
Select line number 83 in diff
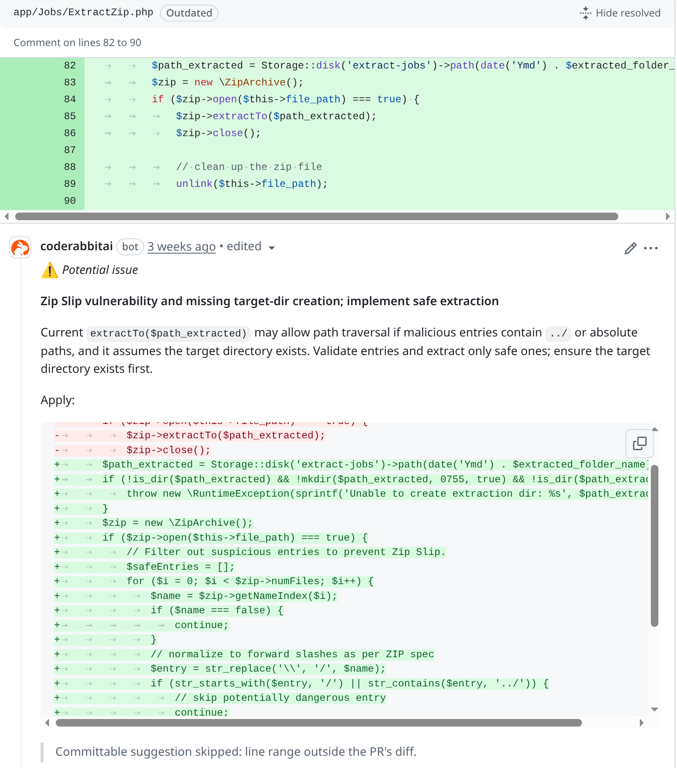click(70, 82)
